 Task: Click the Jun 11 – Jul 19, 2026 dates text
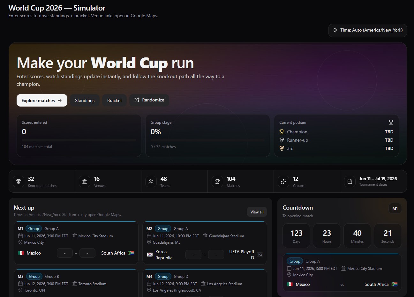378,179
